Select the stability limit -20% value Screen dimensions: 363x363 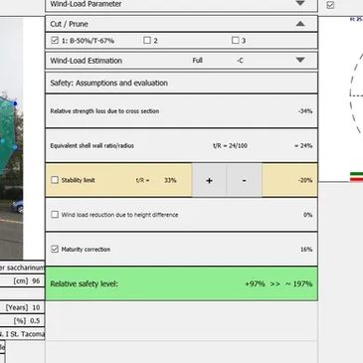tap(305, 180)
